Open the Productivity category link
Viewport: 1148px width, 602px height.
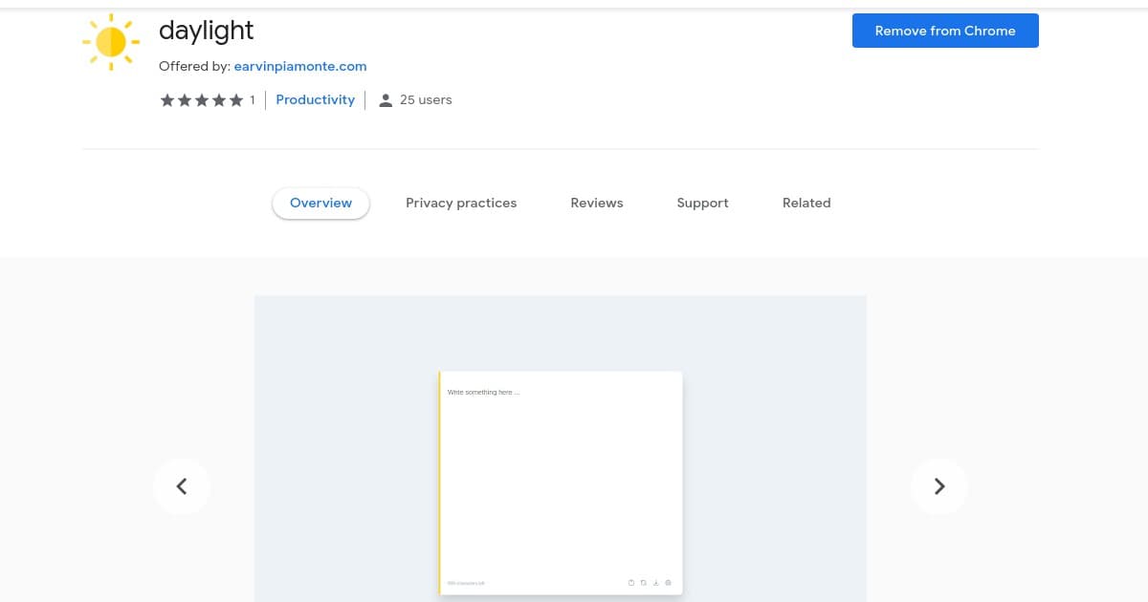point(316,99)
